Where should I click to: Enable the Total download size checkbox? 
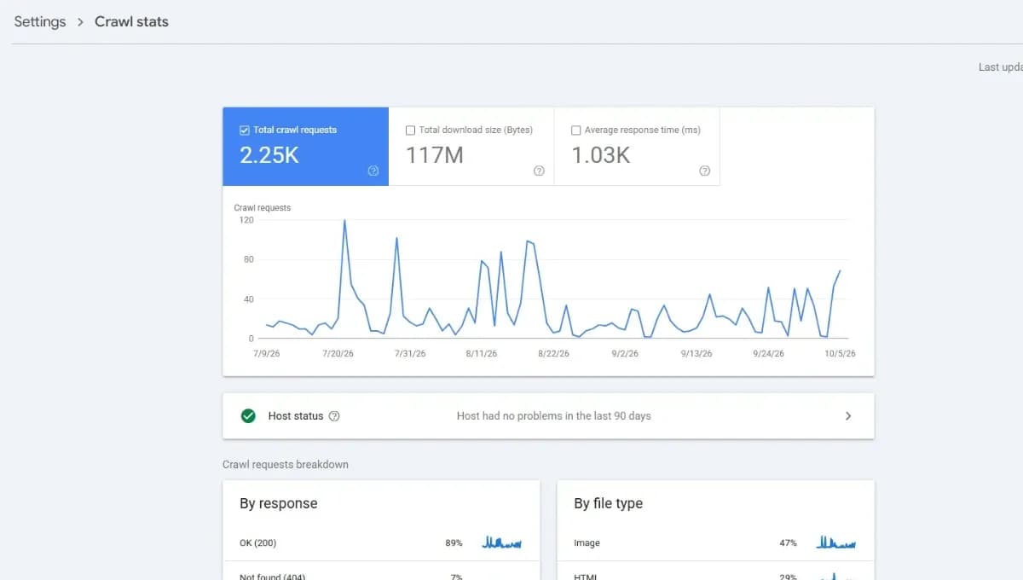tap(410, 130)
